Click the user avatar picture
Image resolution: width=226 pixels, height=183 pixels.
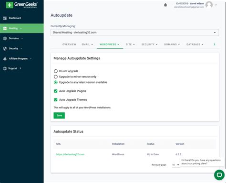[209, 5]
